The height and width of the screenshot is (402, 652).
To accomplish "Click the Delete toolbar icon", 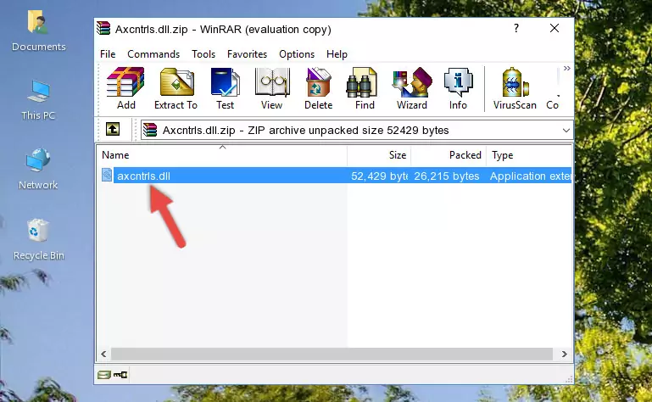I will click(x=319, y=89).
